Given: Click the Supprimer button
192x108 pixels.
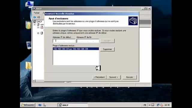Looking at the screenshot, I should (107, 49).
